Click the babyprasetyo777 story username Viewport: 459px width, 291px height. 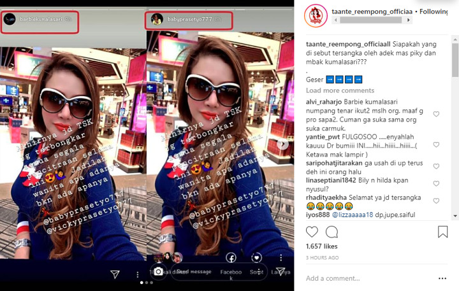(x=189, y=19)
